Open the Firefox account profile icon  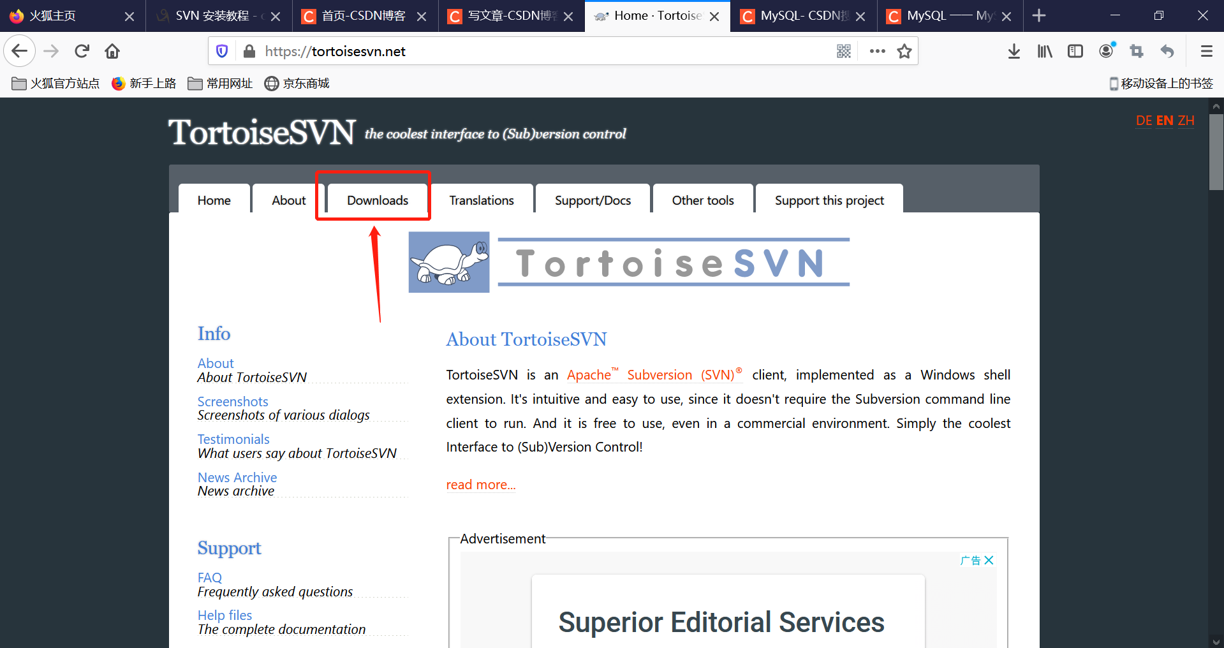coord(1105,51)
